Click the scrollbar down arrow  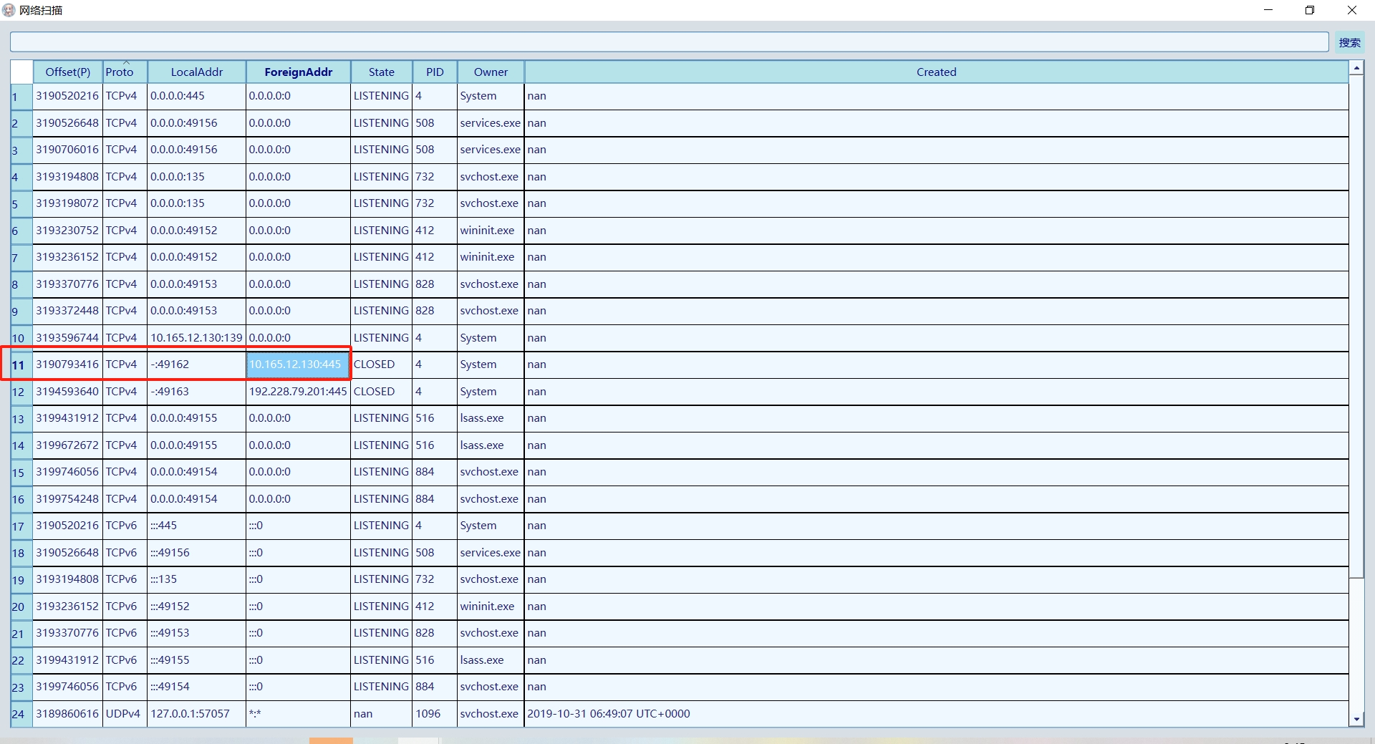1356,720
